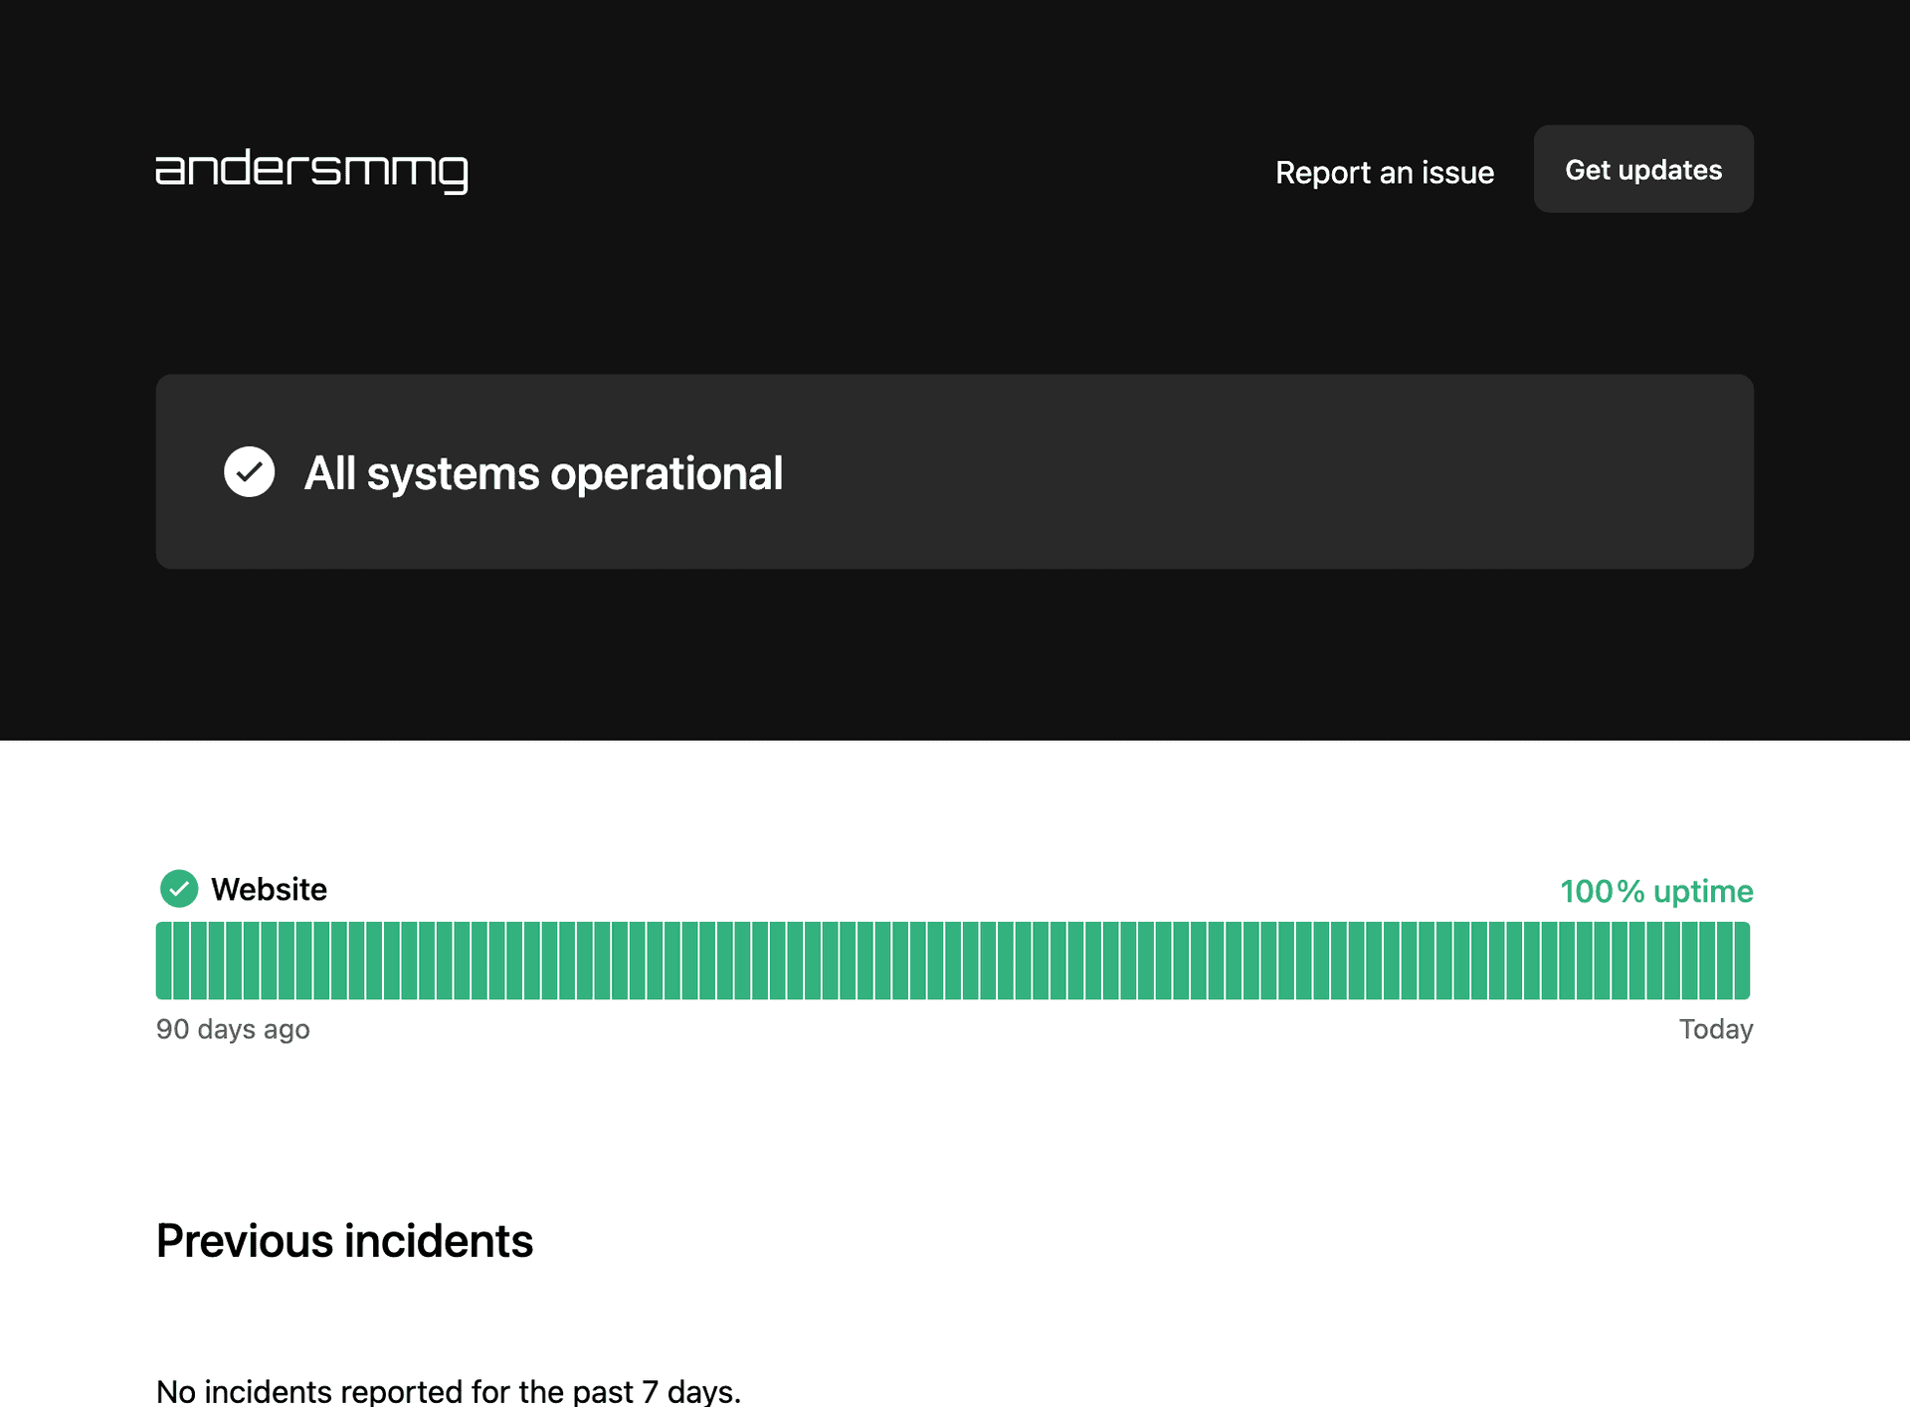The height and width of the screenshot is (1407, 1910).
Task: Click the Previous incidents heading
Action: click(344, 1241)
